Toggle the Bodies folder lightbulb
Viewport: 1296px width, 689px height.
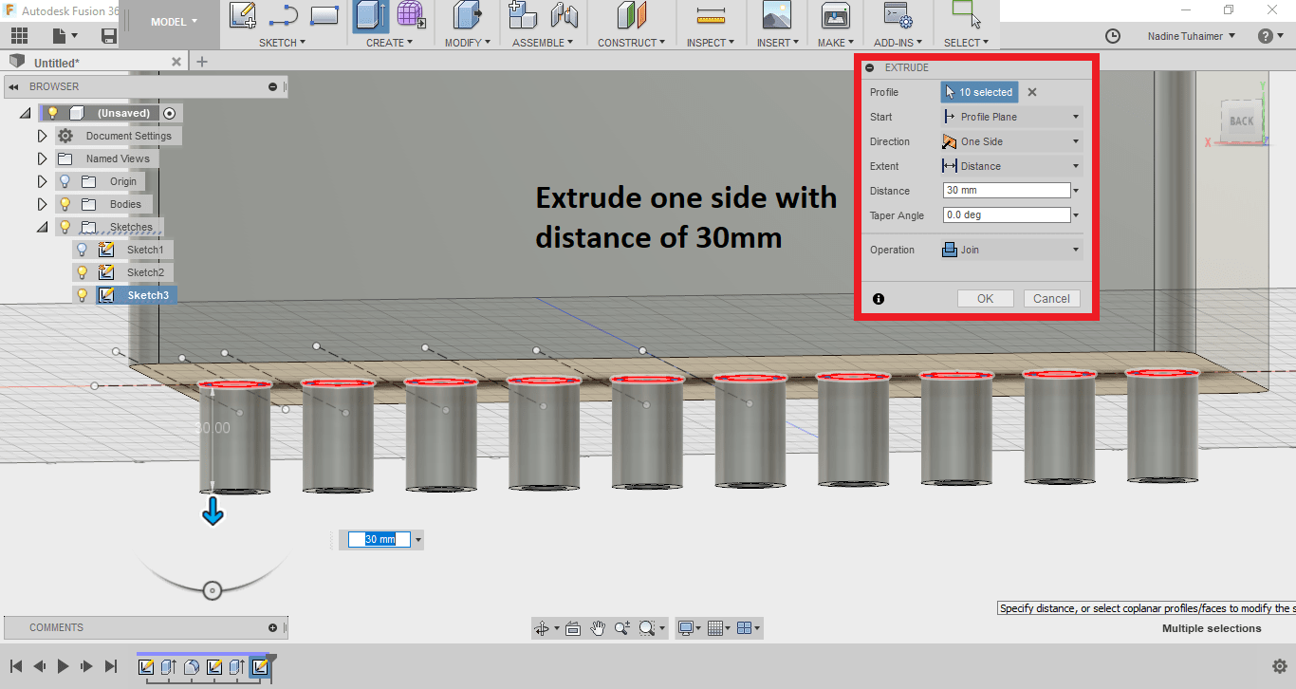(x=65, y=204)
